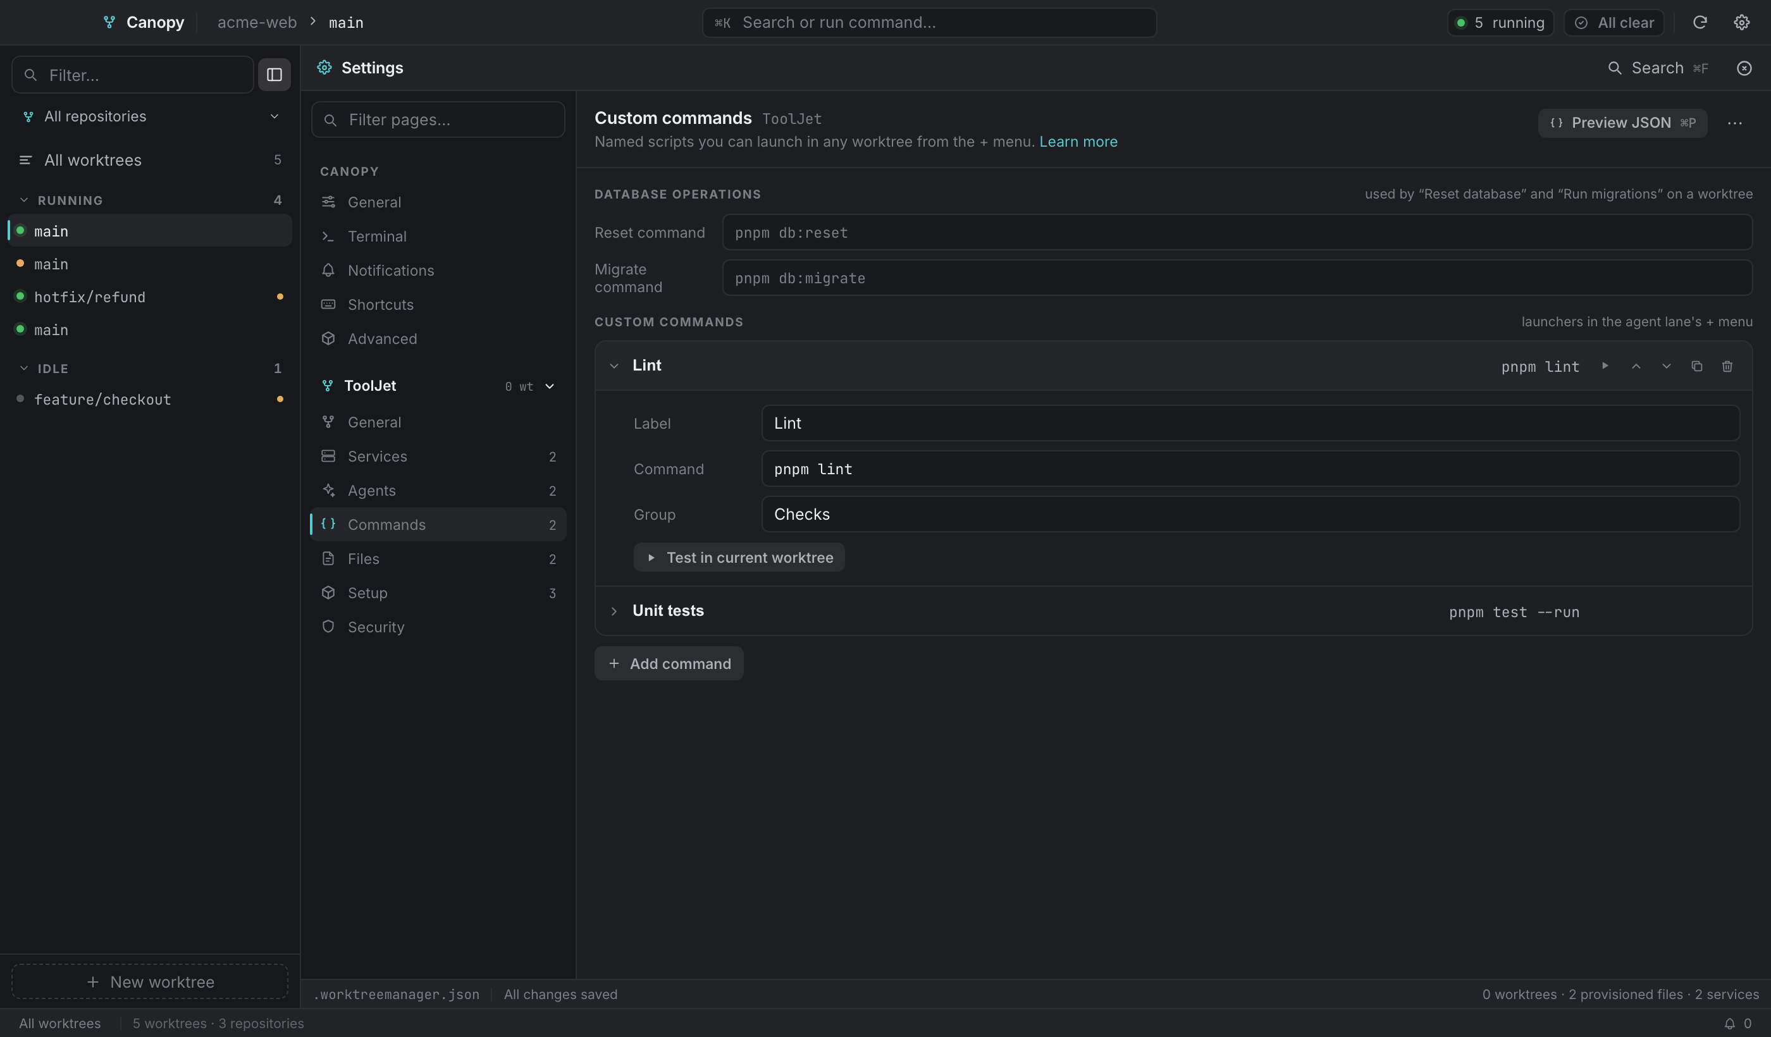This screenshot has width=1771, height=1037.
Task: Click the All clear status pill
Action: tap(1614, 23)
